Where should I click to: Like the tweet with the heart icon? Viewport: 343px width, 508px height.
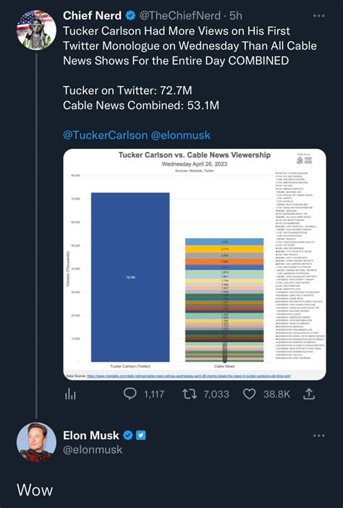click(249, 394)
